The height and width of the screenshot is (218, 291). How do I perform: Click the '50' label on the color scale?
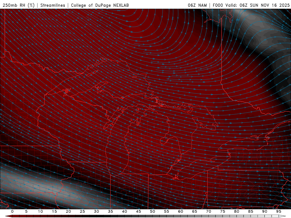[152, 211]
